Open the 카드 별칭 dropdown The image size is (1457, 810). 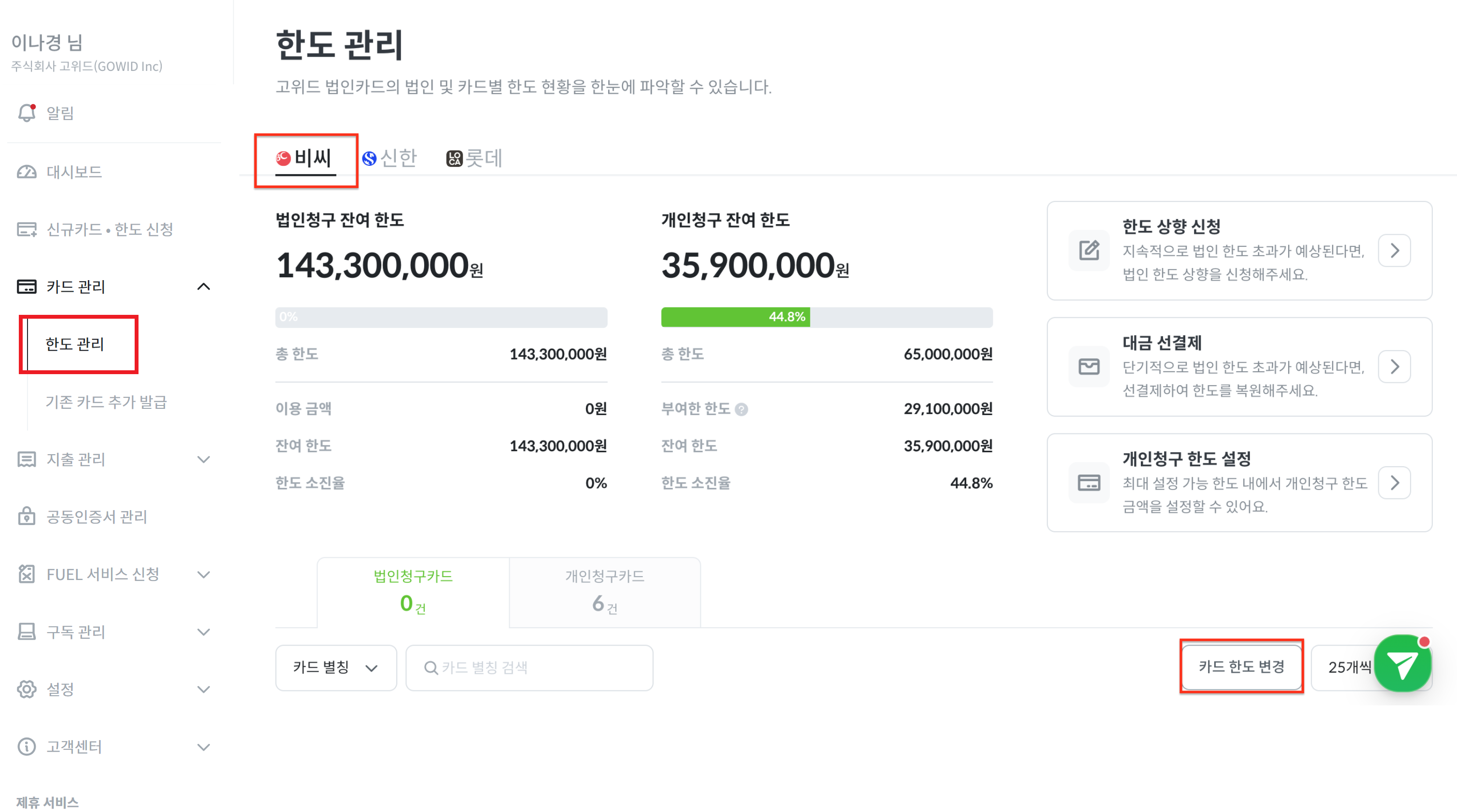tap(335, 668)
